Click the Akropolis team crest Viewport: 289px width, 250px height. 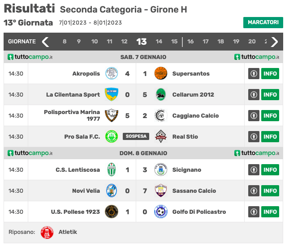[112, 73]
